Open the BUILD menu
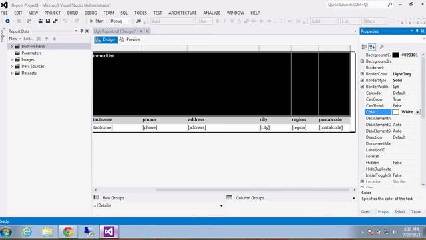Screen dimensions: 426x240 73,13
